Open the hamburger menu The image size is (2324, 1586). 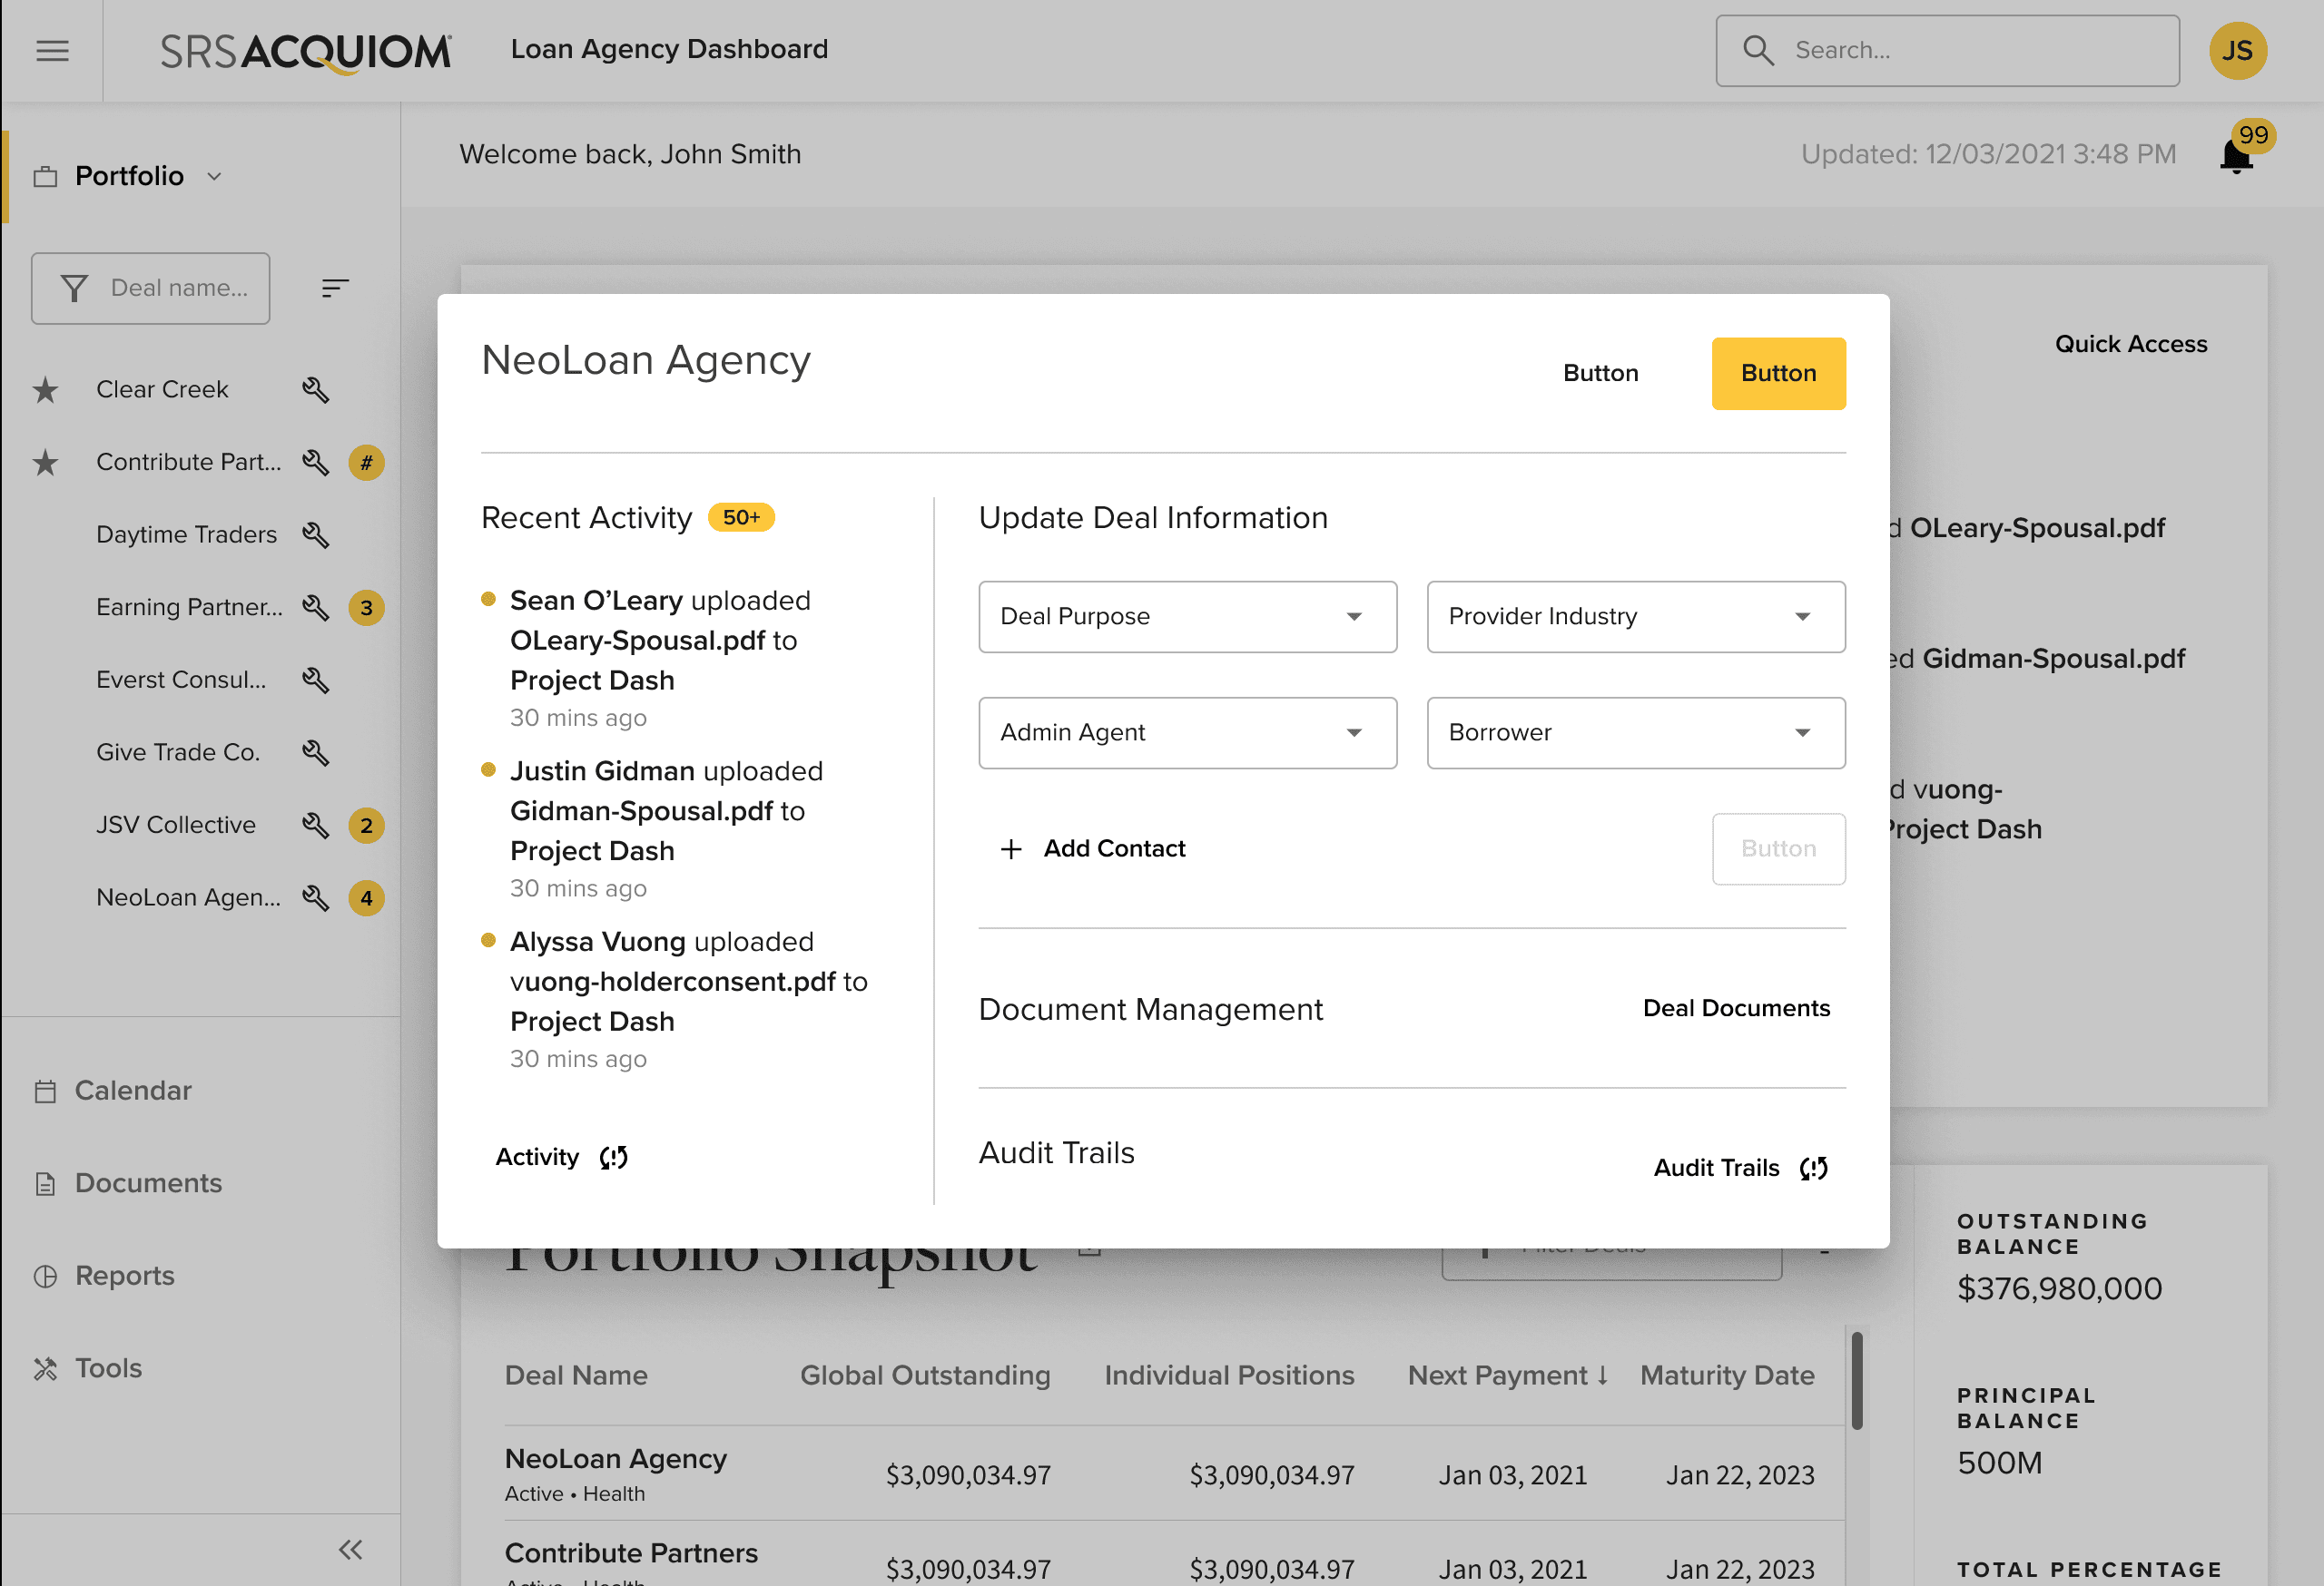coord(52,50)
